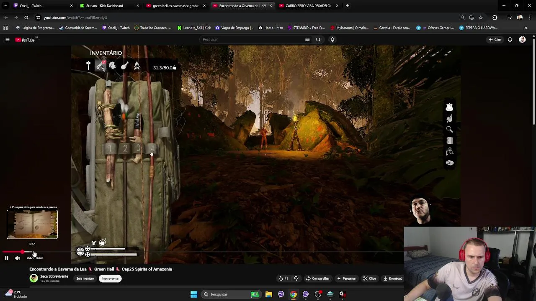View site information icon in address bar

38,18
